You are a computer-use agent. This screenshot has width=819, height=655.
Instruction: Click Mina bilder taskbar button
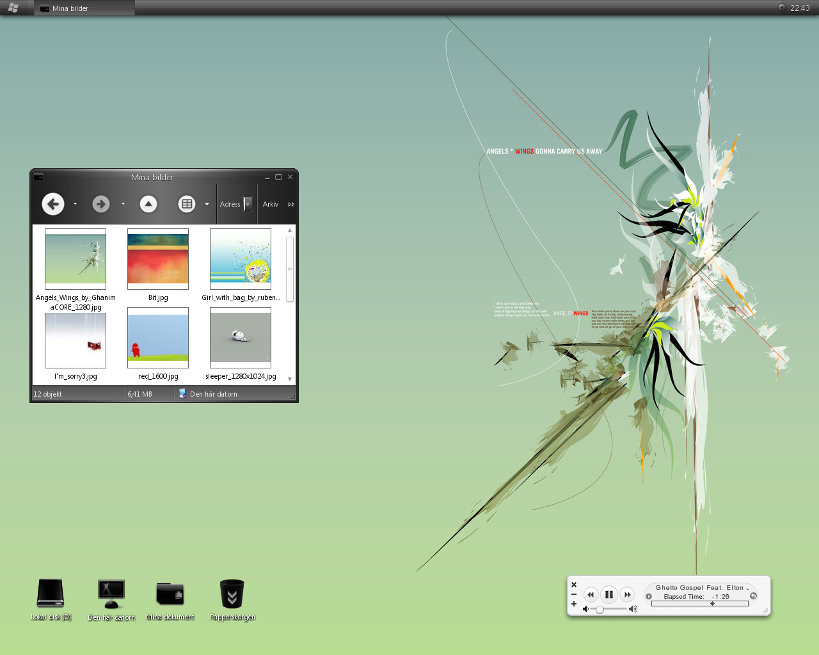coord(84,8)
